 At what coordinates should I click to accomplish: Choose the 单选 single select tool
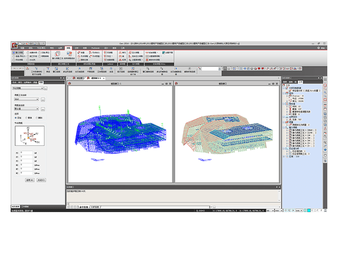[48, 70]
